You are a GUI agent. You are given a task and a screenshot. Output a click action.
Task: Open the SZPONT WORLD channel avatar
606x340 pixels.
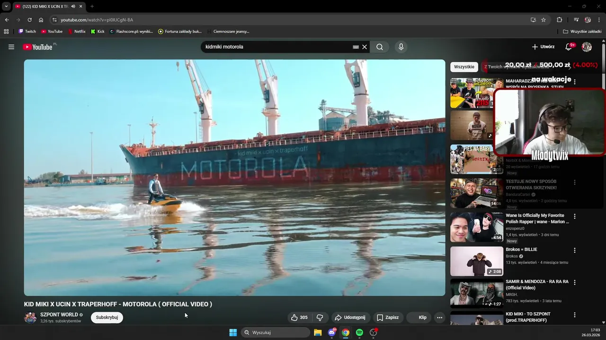pos(30,317)
